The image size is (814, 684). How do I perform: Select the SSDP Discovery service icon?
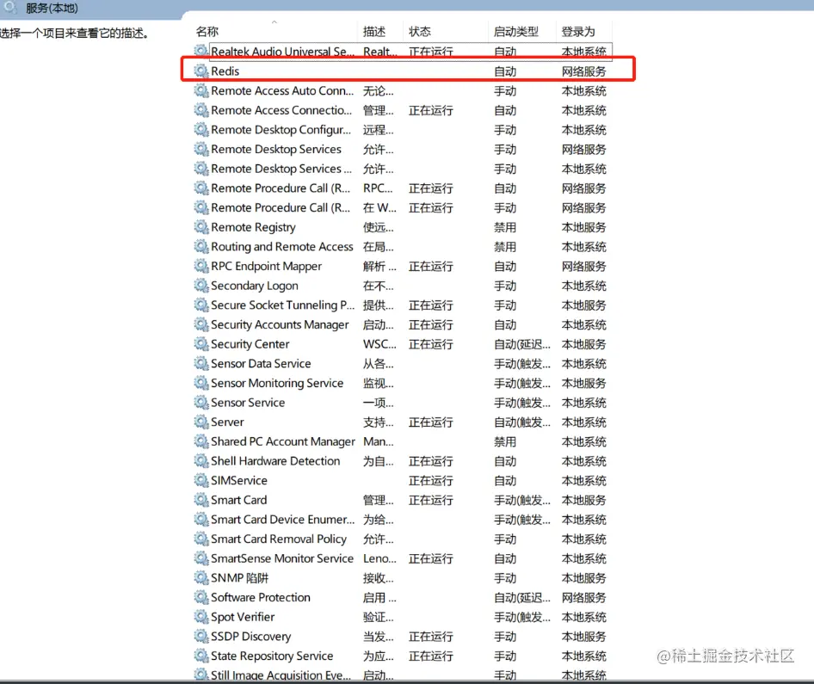click(200, 636)
